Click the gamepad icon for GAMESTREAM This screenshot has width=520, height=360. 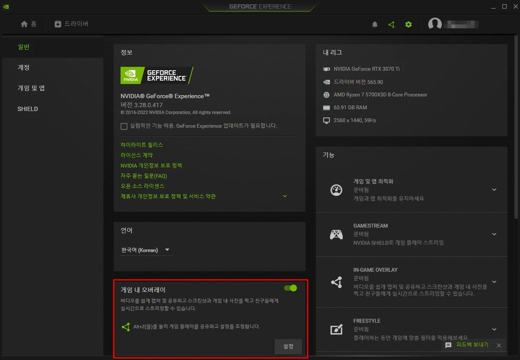pos(336,234)
